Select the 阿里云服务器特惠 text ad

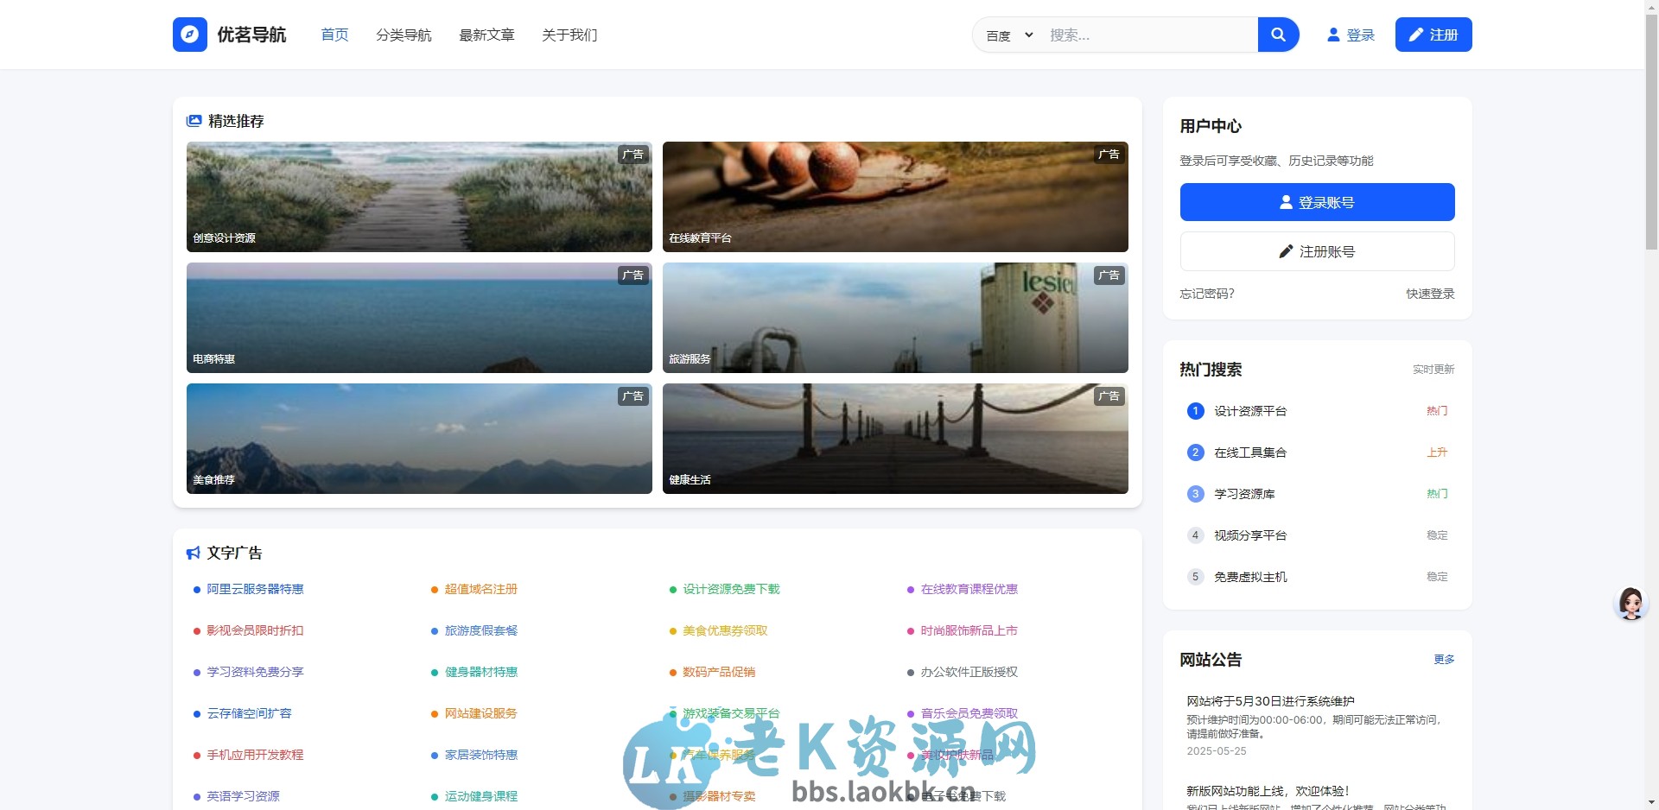click(x=254, y=589)
